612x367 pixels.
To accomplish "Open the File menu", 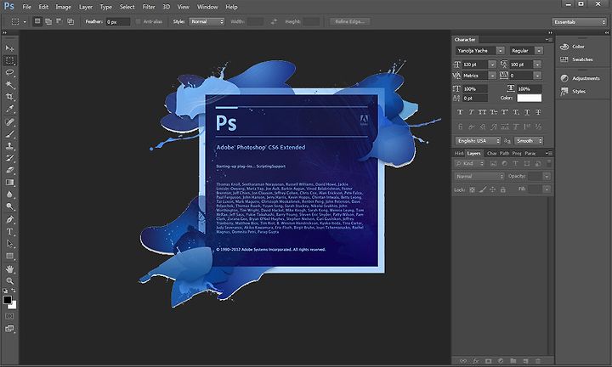I will click(27, 7).
